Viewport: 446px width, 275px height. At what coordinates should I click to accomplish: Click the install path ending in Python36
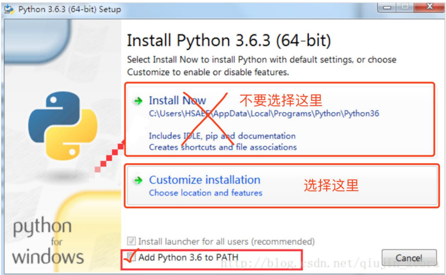tap(264, 114)
